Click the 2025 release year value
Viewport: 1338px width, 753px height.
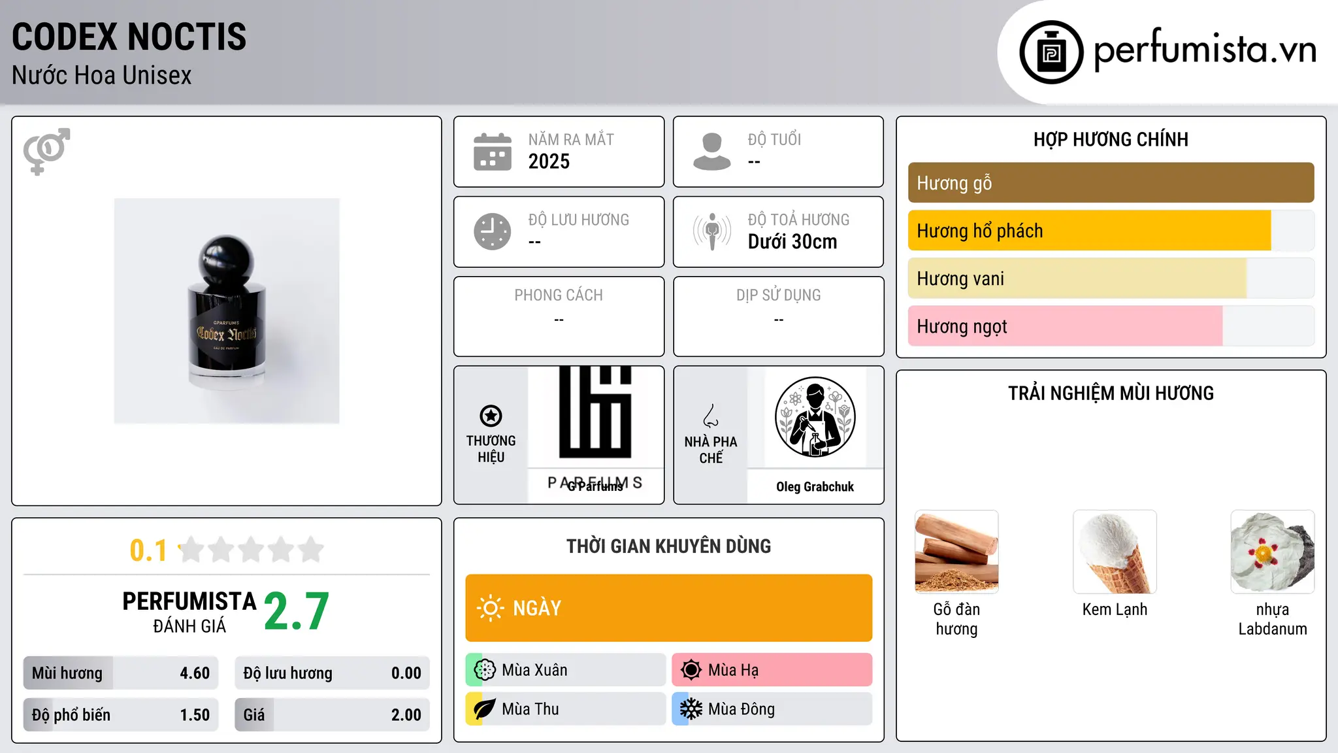[x=549, y=161]
